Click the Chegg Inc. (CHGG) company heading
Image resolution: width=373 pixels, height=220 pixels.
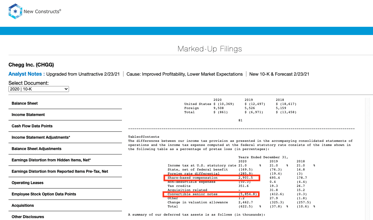coord(31,65)
